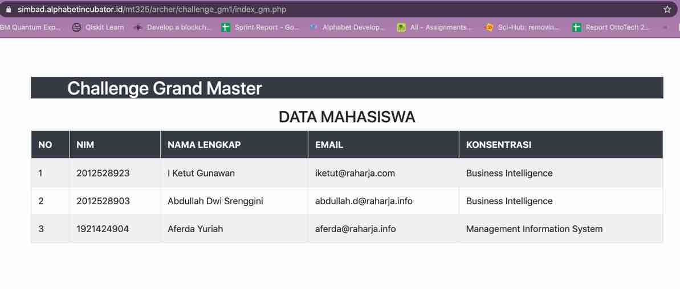Click NIM 1921424904 cell
680x289 pixels.
103,229
